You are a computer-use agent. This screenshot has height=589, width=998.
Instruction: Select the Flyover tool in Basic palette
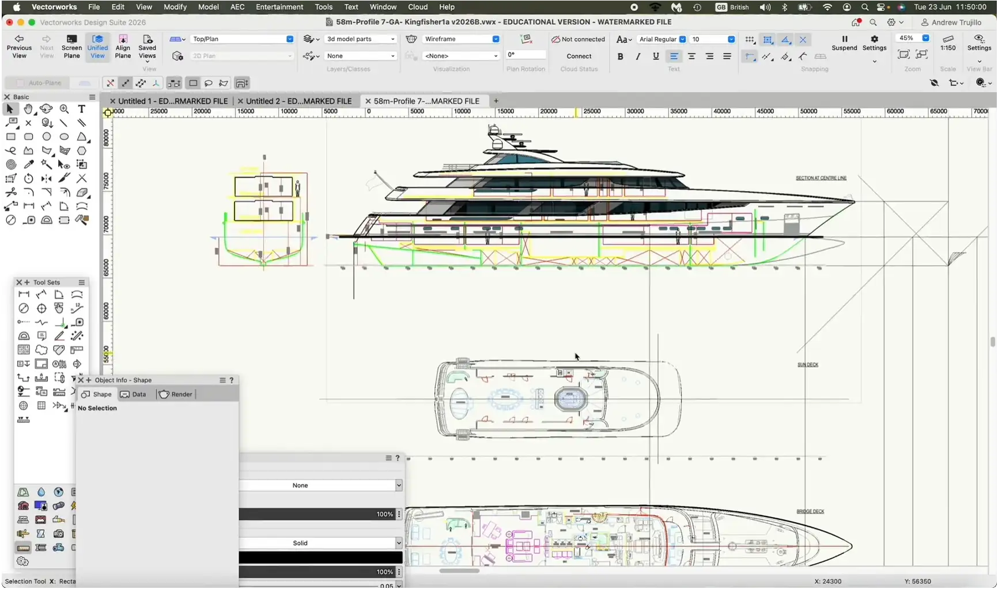pyautogui.click(x=46, y=109)
